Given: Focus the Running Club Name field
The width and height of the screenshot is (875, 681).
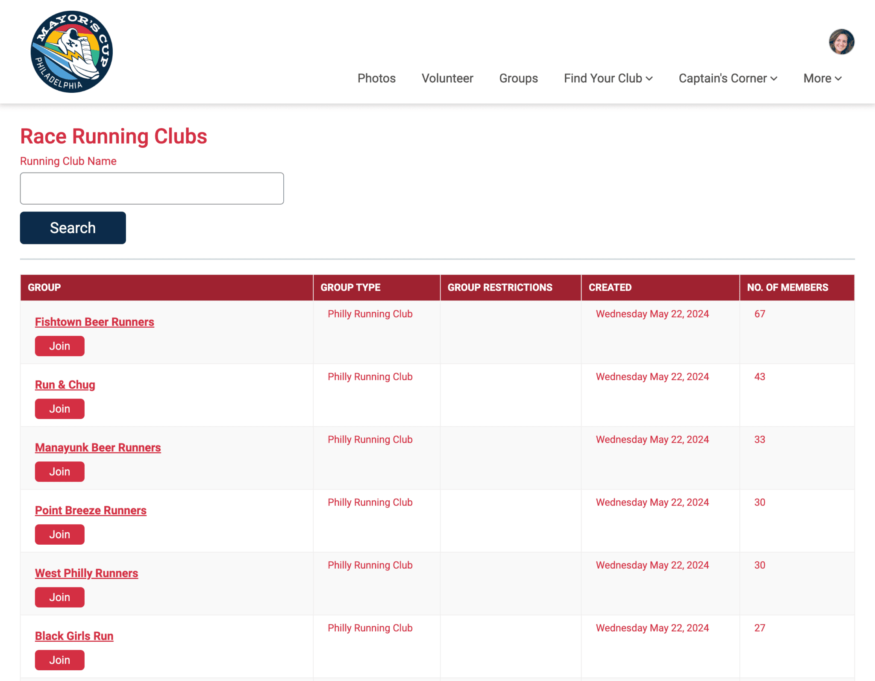Looking at the screenshot, I should [x=152, y=188].
